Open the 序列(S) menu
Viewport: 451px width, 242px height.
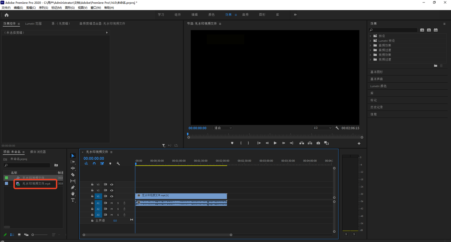(x=44, y=8)
